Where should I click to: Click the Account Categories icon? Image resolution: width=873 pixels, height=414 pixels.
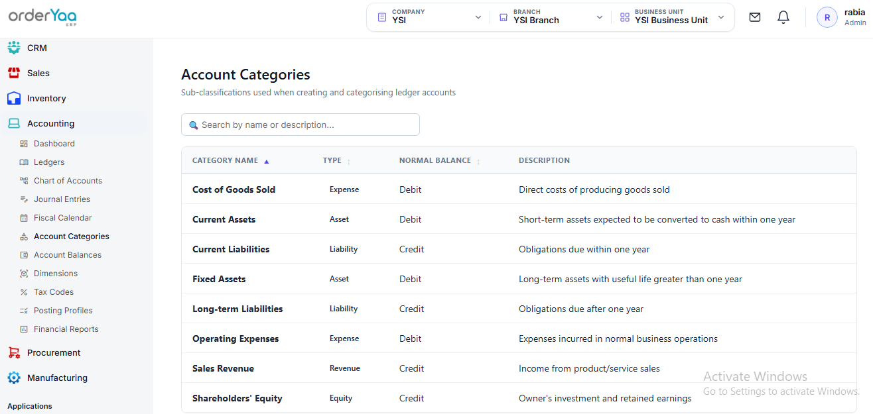pyautogui.click(x=24, y=236)
